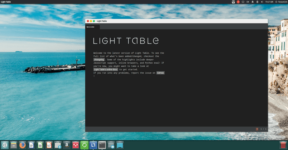
Task: Click the Light Table icon in dock
Action: point(93,145)
